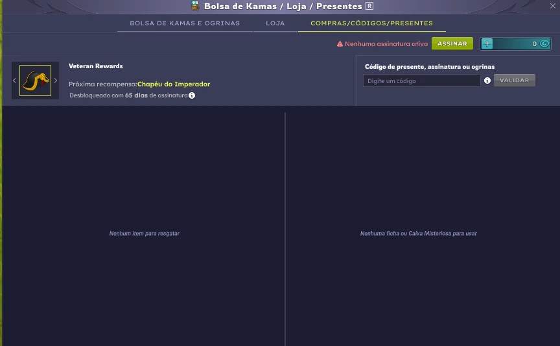The width and height of the screenshot is (560, 346).
Task: Click the green Assinar button
Action: click(452, 43)
